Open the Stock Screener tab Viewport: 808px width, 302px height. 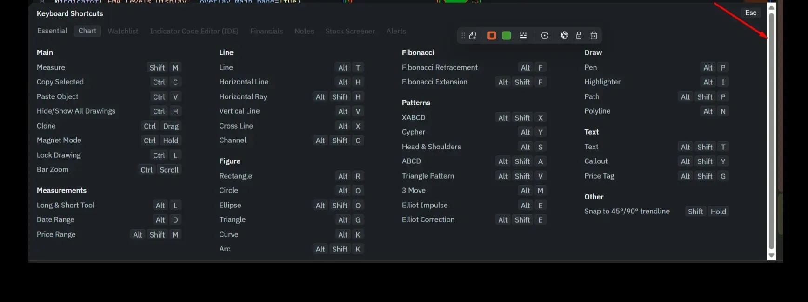(x=350, y=31)
